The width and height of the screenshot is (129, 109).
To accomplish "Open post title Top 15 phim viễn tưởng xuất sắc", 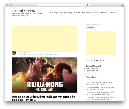I will 43,98.
